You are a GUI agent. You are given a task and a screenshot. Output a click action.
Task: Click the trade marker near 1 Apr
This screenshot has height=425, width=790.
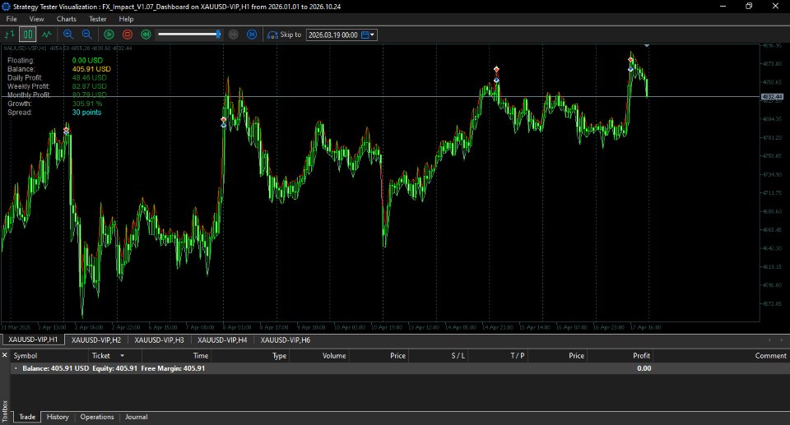(66, 131)
